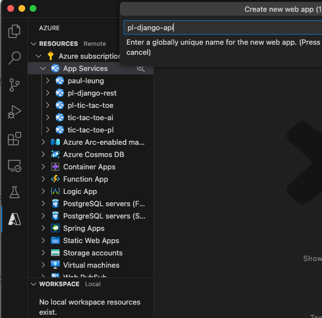Select the tic-tac-toe-ai tree item

coord(91,117)
